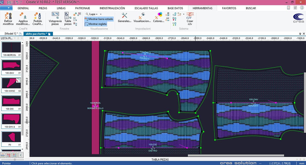Screen dimensions: 306x165
Task: Open the PIEZAS ribbon tab
Action: pyautogui.click(x=43, y=8)
